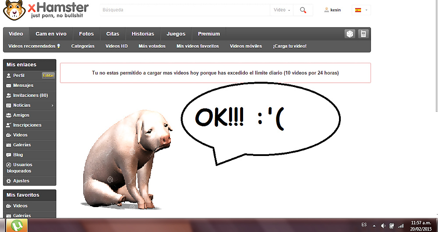Open the uTorrent icon in the taskbar
The height and width of the screenshot is (232, 438).
pos(17,225)
